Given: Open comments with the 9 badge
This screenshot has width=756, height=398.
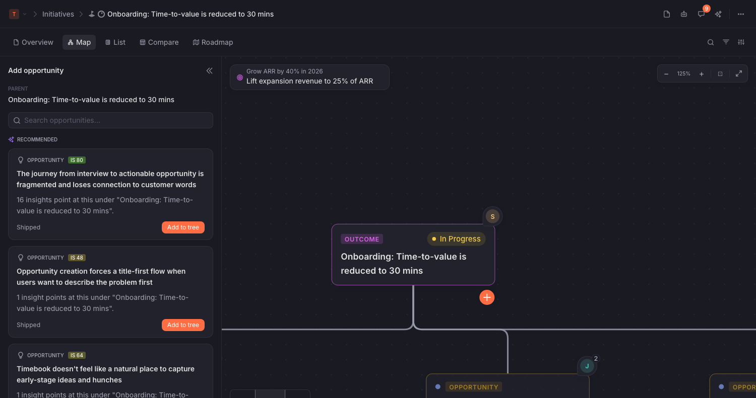Looking at the screenshot, I should (701, 14).
